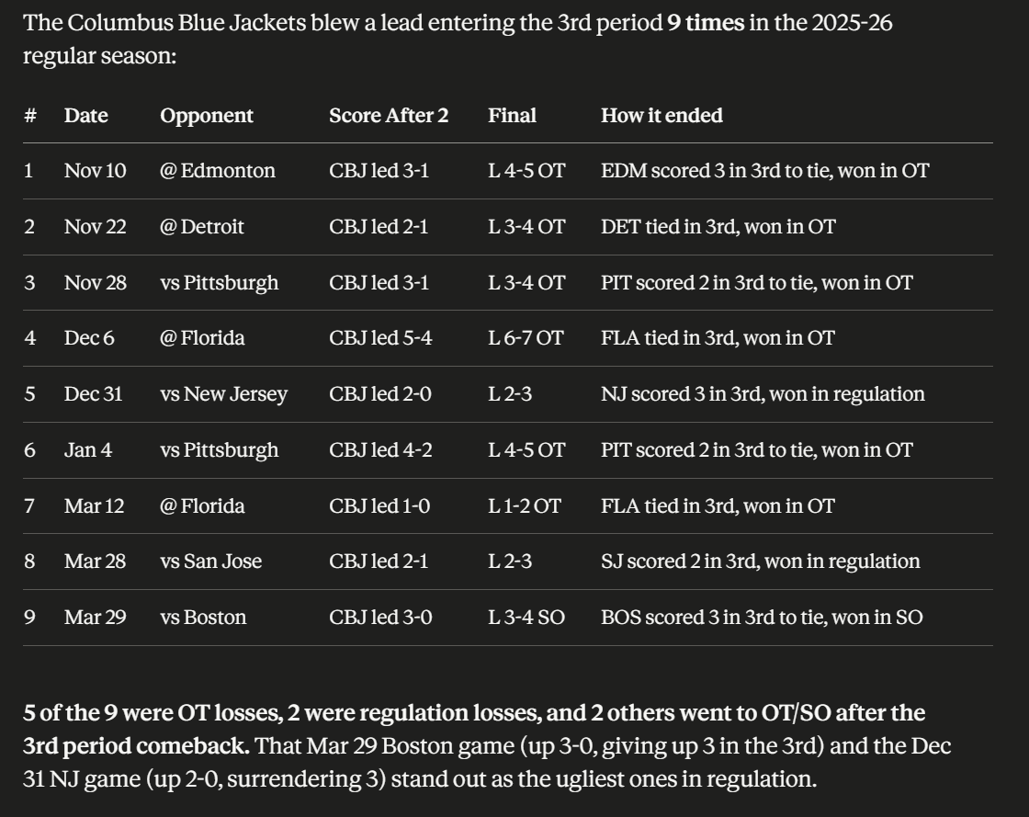Click the L 3-4 SO final score
Viewport: 1029px width, 817px height.
coord(526,618)
